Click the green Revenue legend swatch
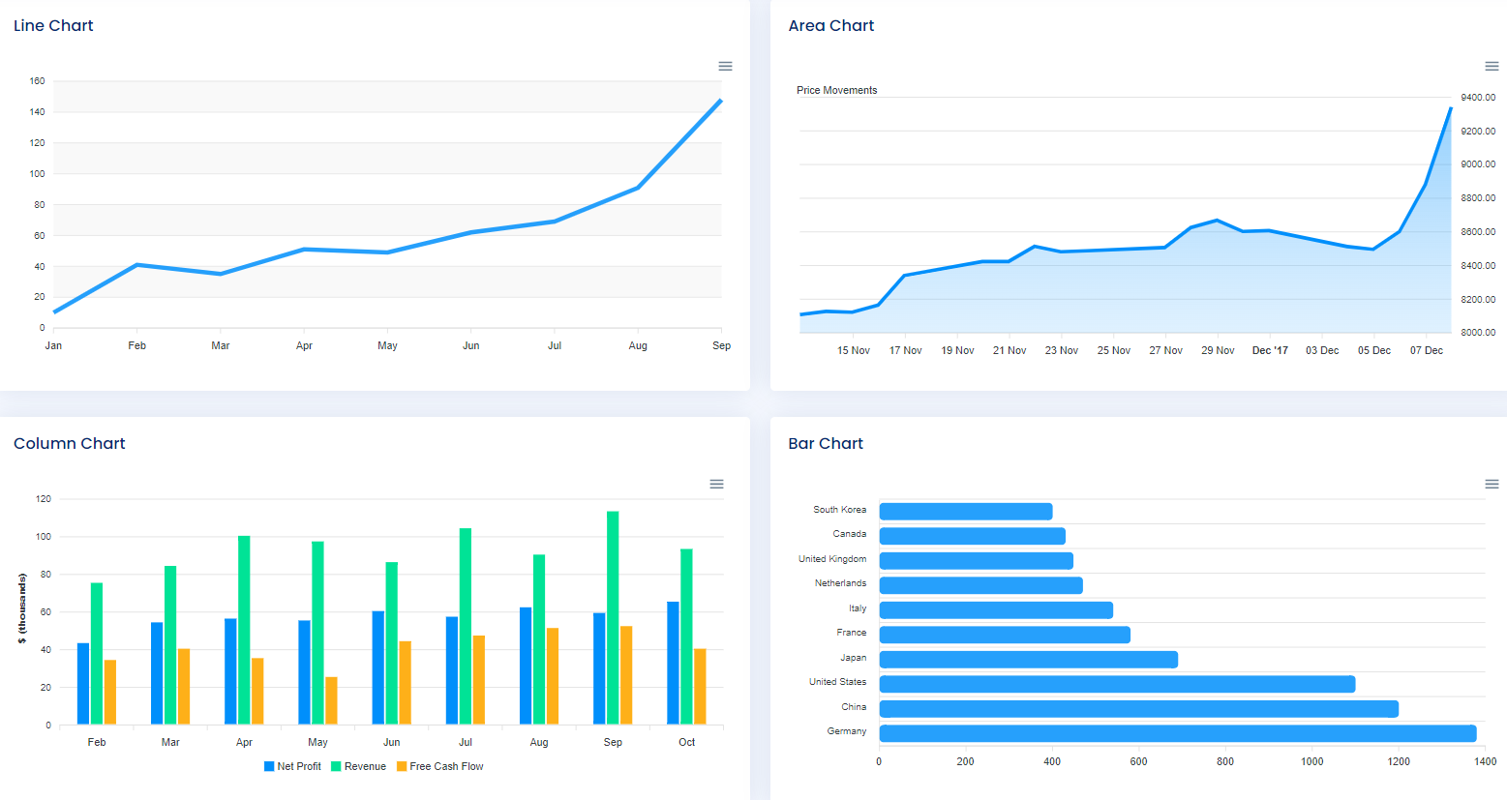Screen dimensions: 1507x800 (x=336, y=766)
